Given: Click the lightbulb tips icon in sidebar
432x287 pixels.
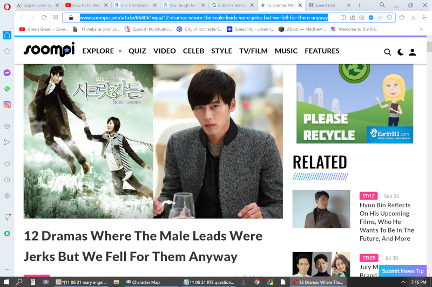Looking at the screenshot, I should [x=7, y=217].
